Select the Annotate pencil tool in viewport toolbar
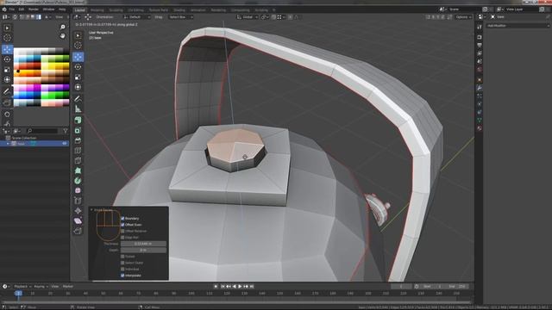Image resolution: width=552 pixels, height=310 pixels. click(78, 99)
